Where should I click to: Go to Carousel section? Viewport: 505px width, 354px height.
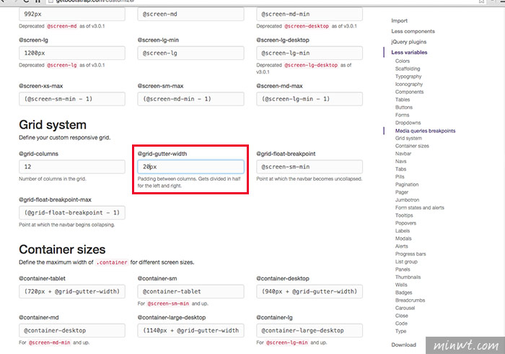tap(405, 308)
